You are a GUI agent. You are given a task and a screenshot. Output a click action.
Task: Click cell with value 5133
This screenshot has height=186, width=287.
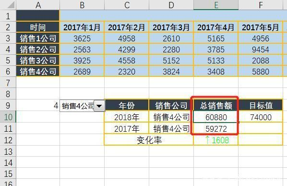point(216,60)
